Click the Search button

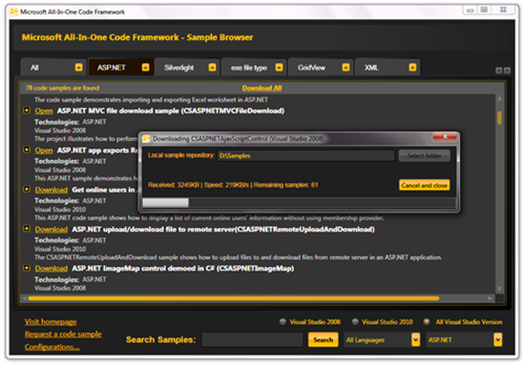click(323, 339)
